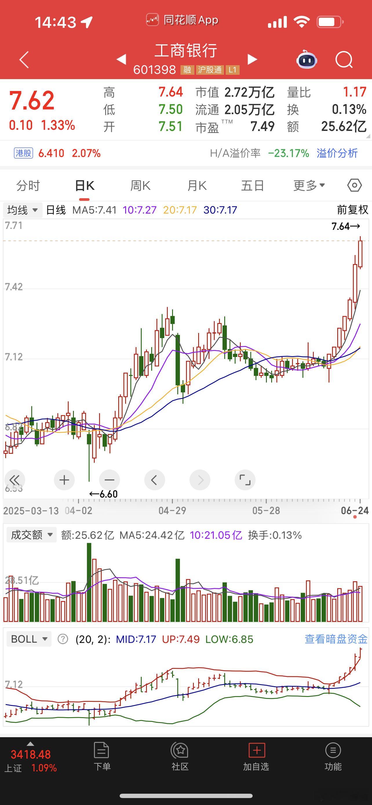
Task: Open the 均线 indicator dropdown
Action: (22, 210)
